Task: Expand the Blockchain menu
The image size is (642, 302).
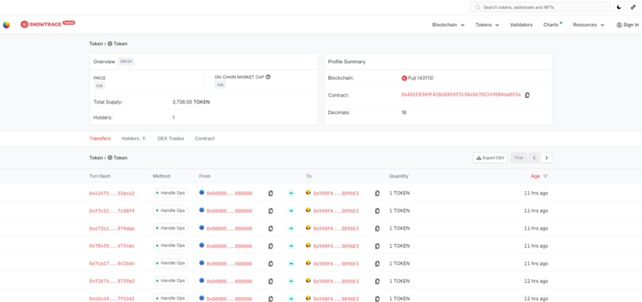Action: coord(448,25)
